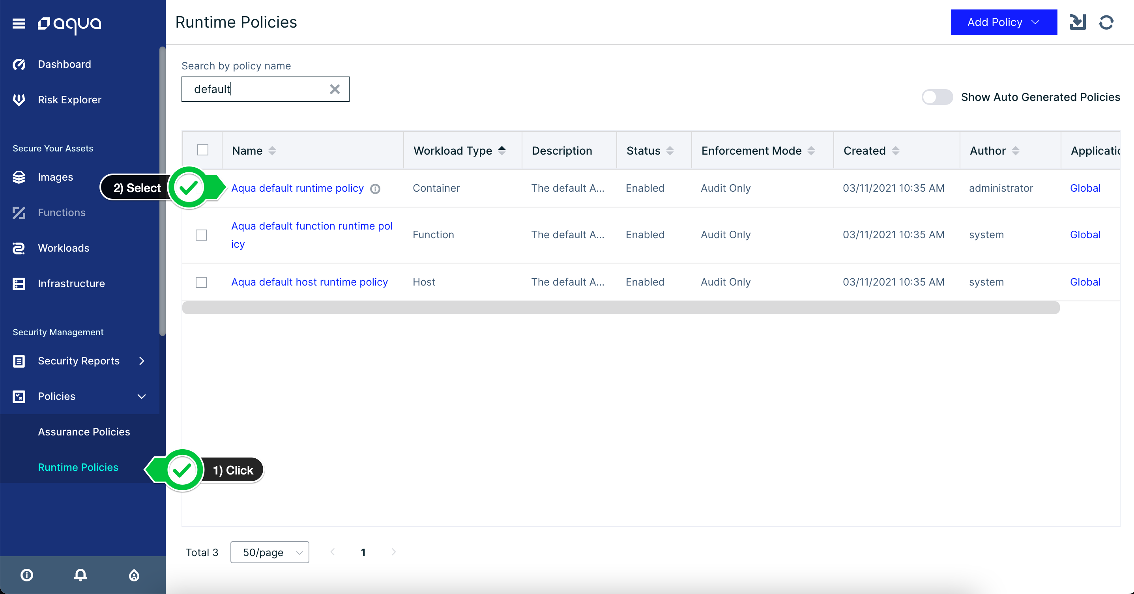Click 'administrator' author cell
The image size is (1134, 594).
pos(1001,188)
